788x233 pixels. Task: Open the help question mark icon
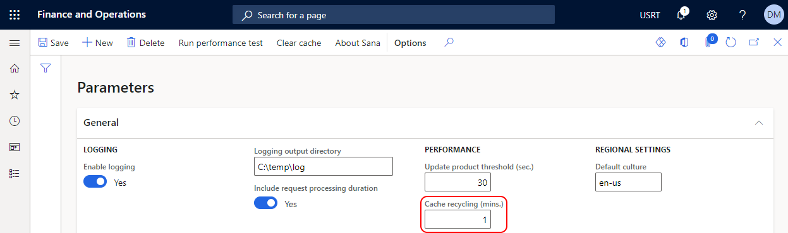coord(743,14)
